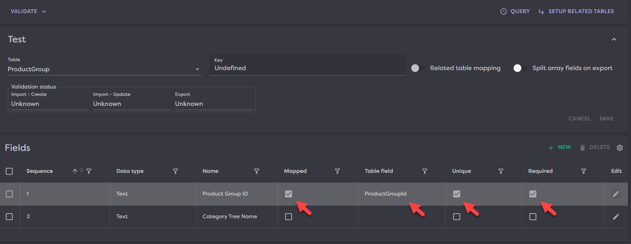Click the edit pencil for Product Group ID
Viewport: 631px width, 244px height.
(616, 194)
